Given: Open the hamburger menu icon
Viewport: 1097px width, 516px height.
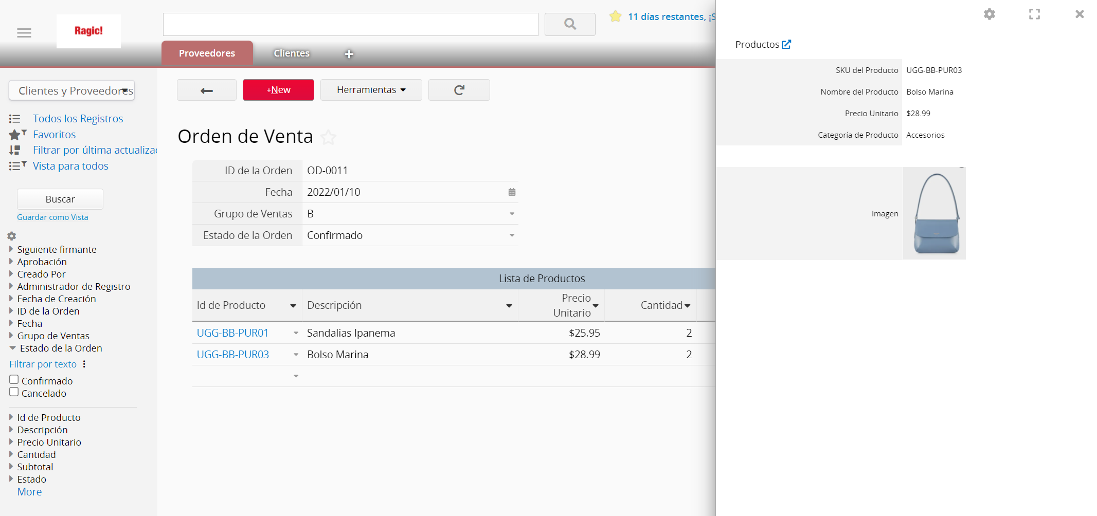Looking at the screenshot, I should [x=24, y=33].
